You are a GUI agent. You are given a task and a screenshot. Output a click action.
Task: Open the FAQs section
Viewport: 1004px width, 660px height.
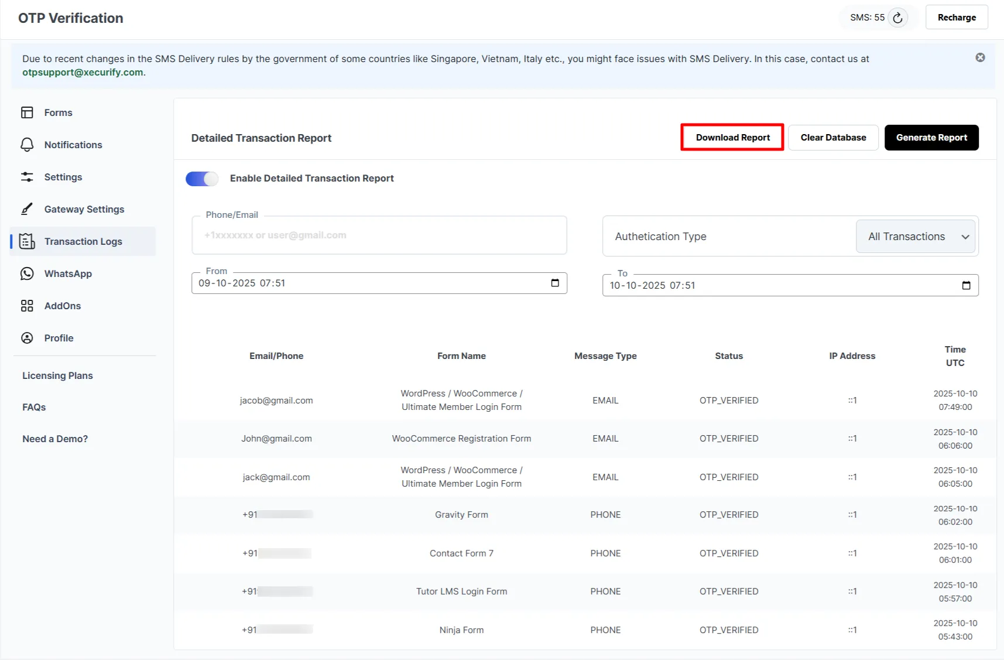pos(34,407)
